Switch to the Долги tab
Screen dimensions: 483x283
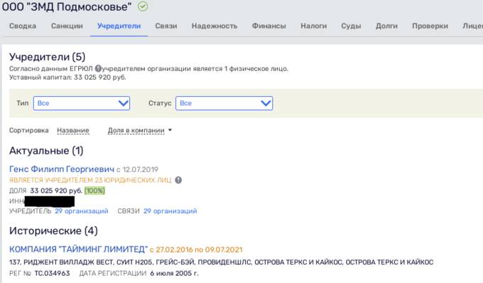pyautogui.click(x=386, y=26)
